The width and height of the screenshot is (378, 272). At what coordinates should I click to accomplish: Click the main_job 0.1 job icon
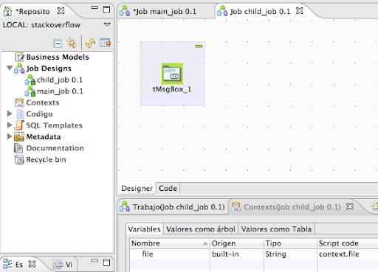coord(30,91)
